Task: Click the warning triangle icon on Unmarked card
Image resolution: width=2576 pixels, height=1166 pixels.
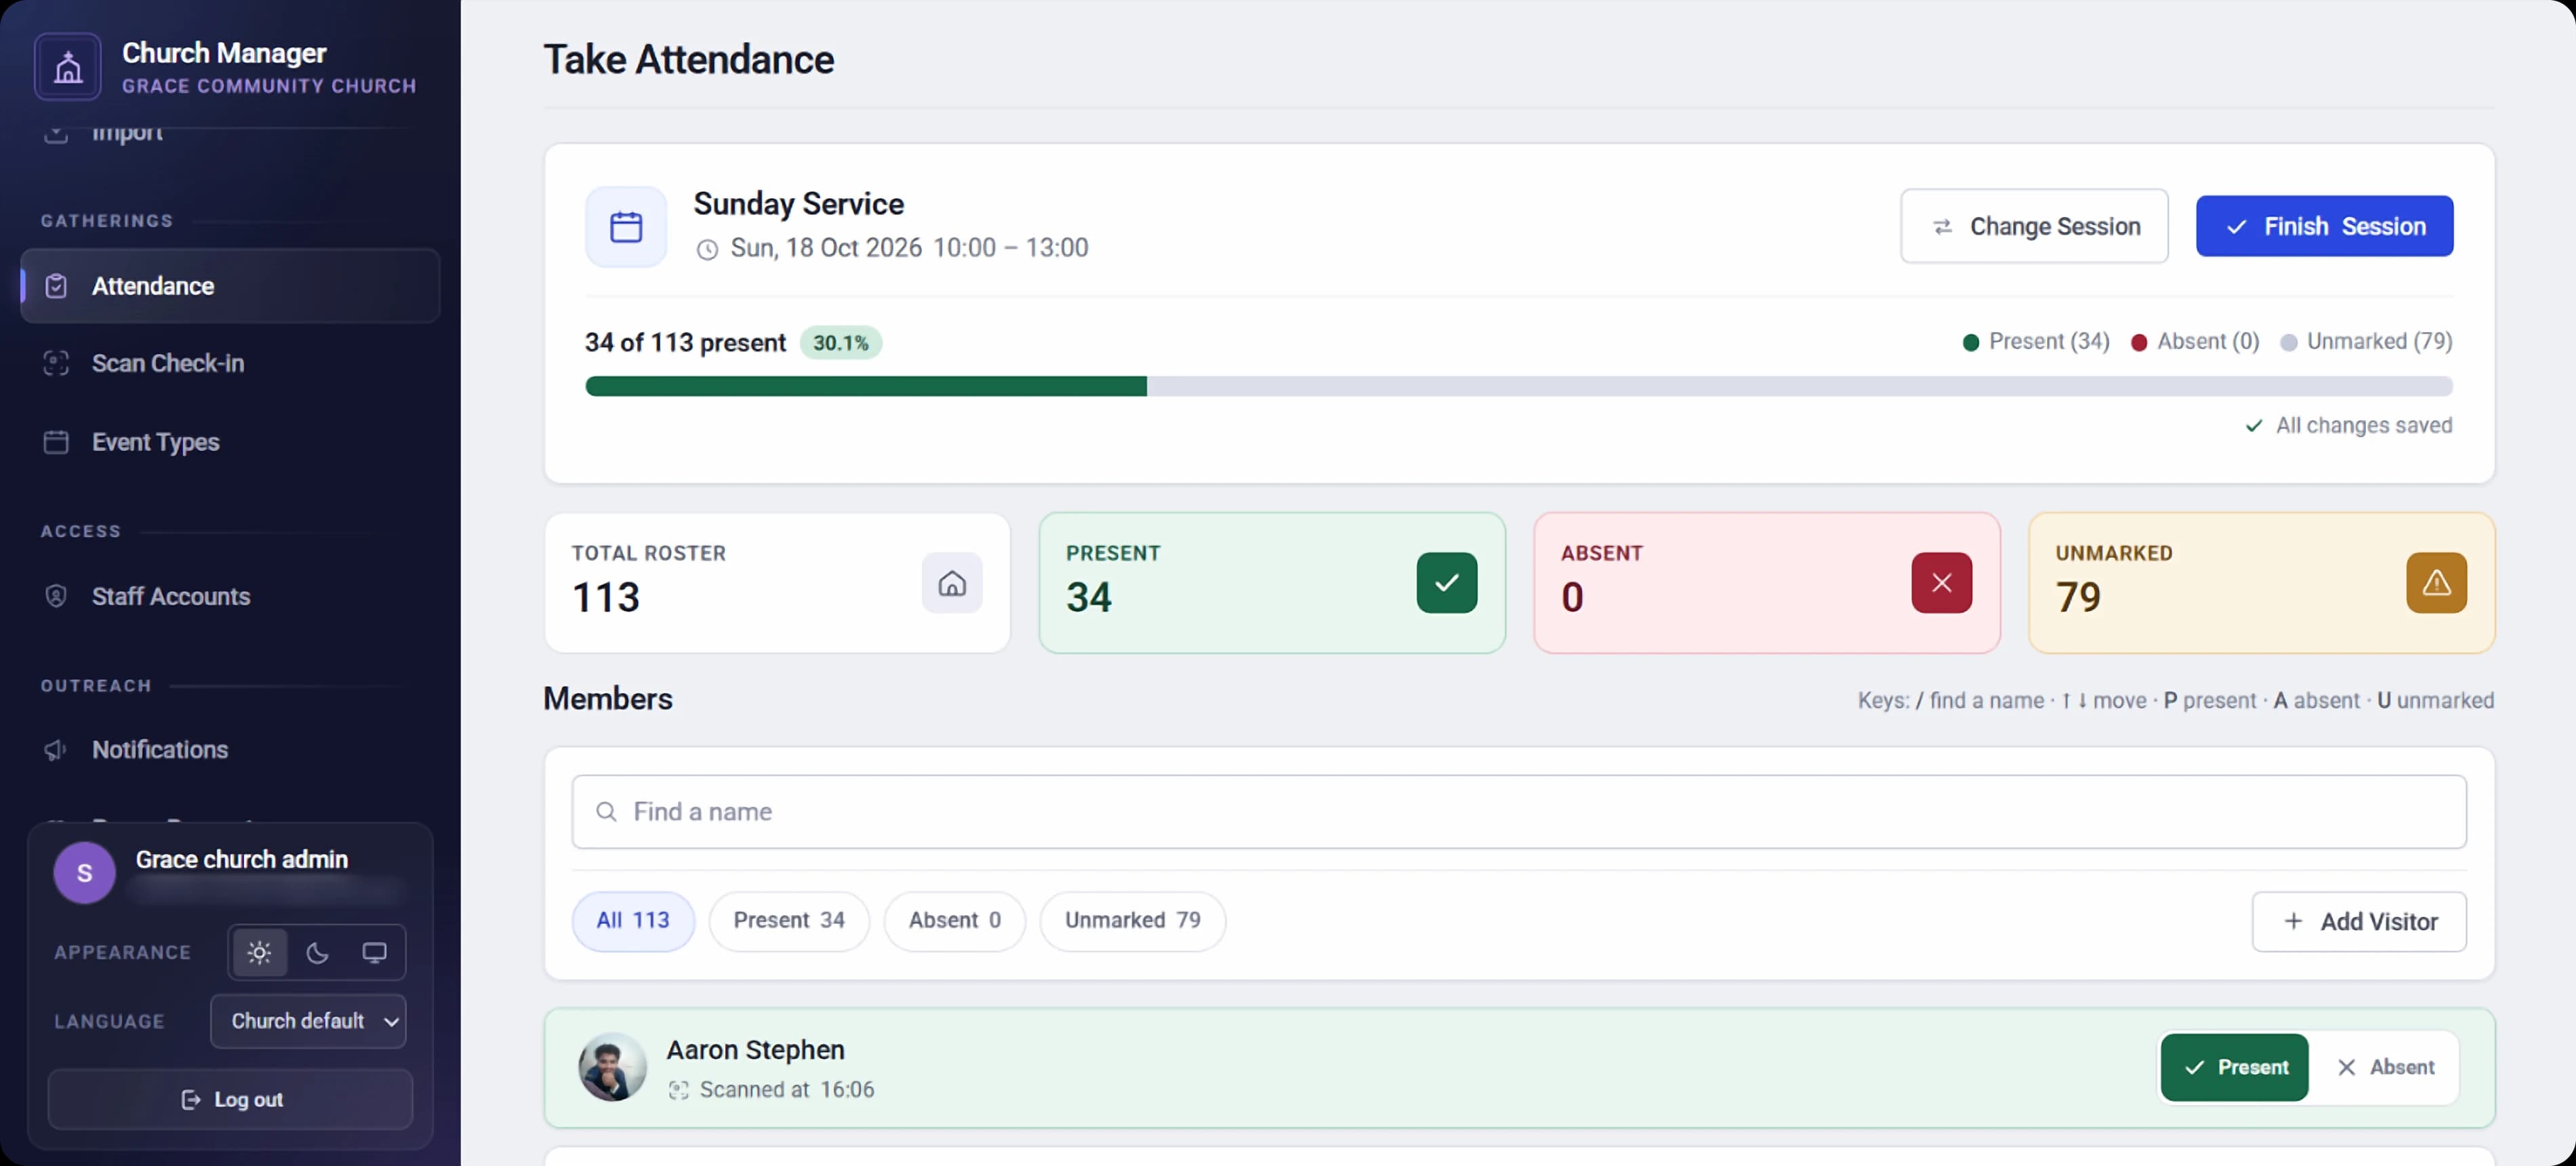Action: coord(2436,583)
